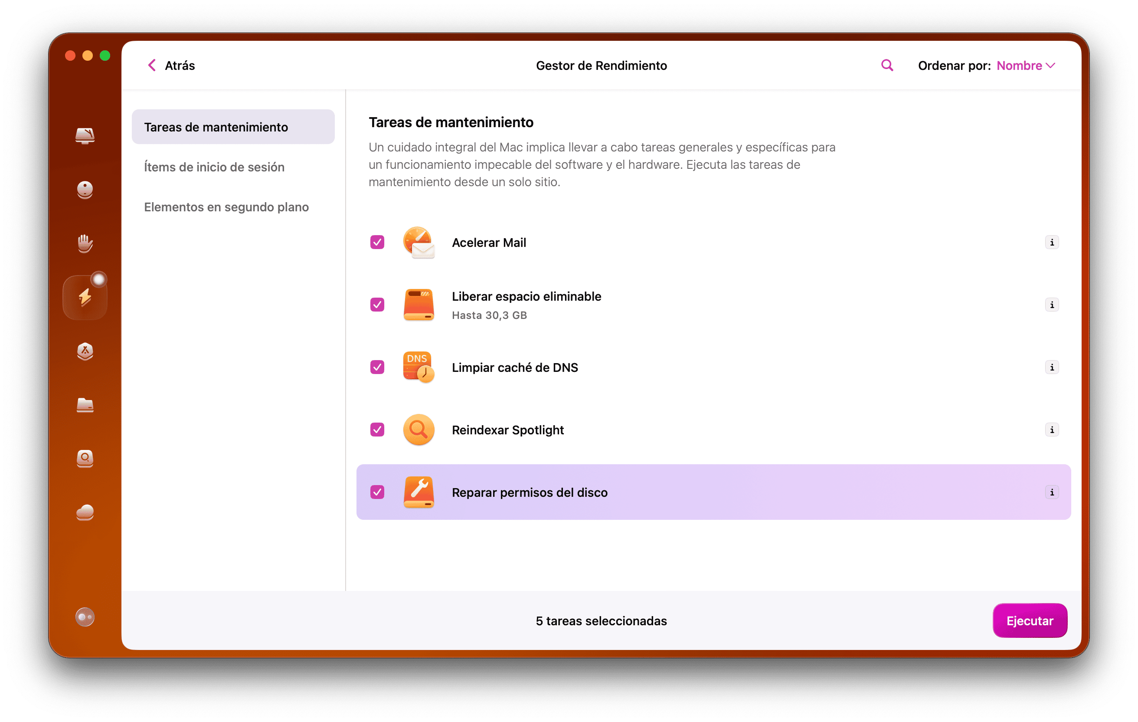
Task: Open the My Clutter folder module
Action: tap(85, 405)
